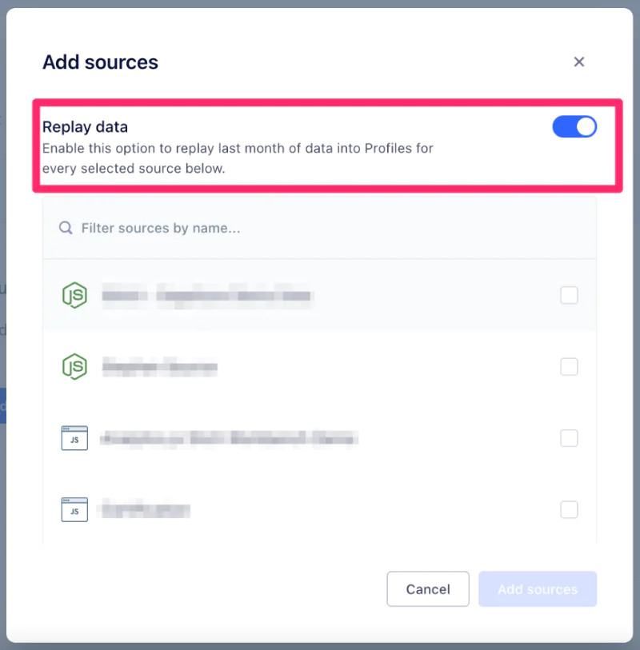Click the Replay data label
This screenshot has height=650, width=640.
(x=85, y=126)
